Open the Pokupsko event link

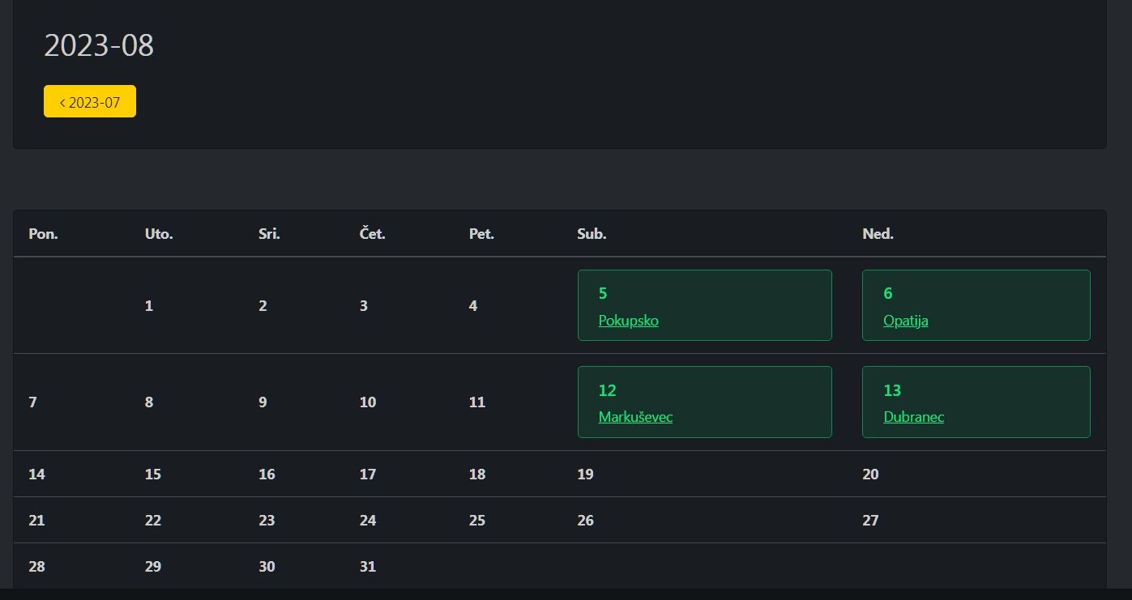click(628, 321)
